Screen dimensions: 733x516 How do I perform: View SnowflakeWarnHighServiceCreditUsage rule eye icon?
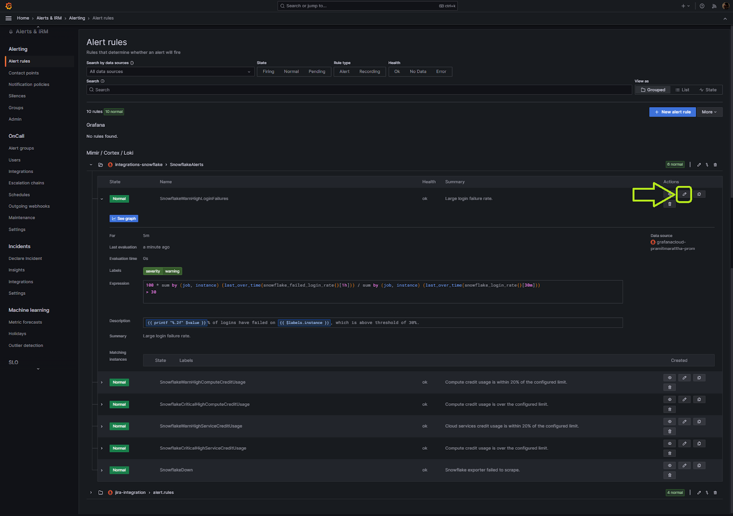tap(670, 422)
